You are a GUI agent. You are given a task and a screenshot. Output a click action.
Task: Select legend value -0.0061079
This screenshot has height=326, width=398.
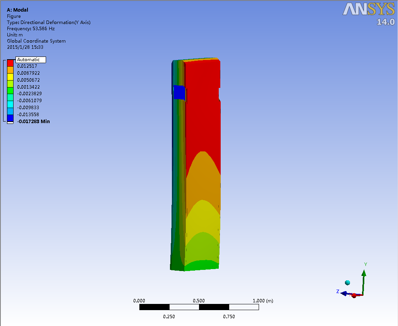click(29, 101)
